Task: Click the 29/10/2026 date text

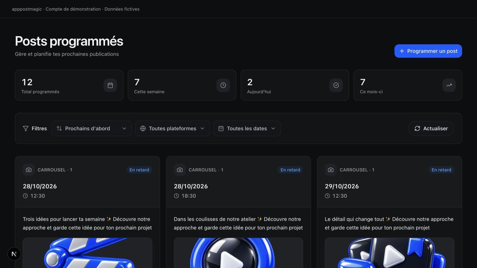Action: click(x=342, y=186)
